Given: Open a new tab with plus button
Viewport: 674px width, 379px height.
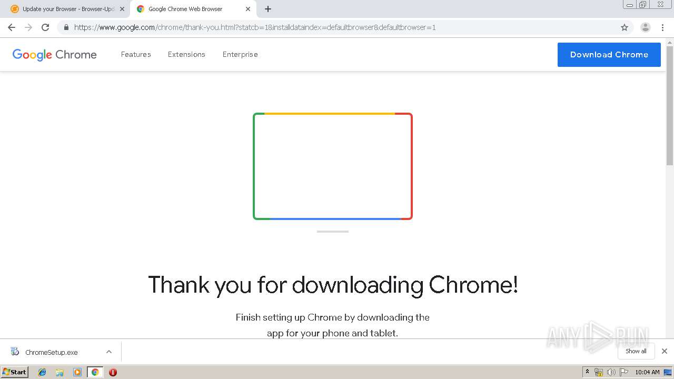Looking at the screenshot, I should click(x=268, y=9).
